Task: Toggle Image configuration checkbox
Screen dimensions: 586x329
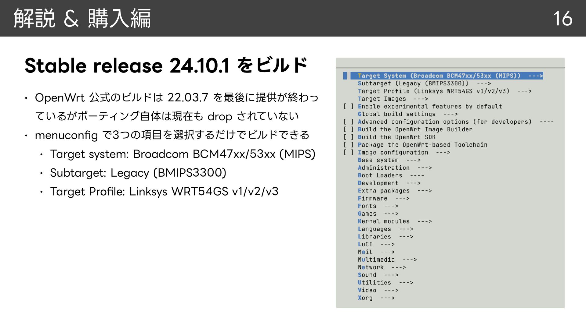Action: tap(348, 152)
